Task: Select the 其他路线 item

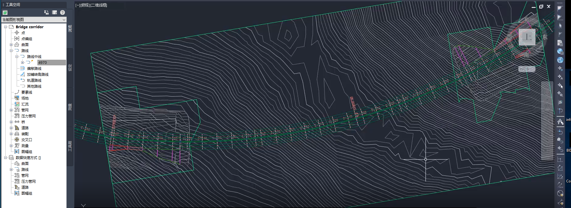Action: (x=34, y=86)
